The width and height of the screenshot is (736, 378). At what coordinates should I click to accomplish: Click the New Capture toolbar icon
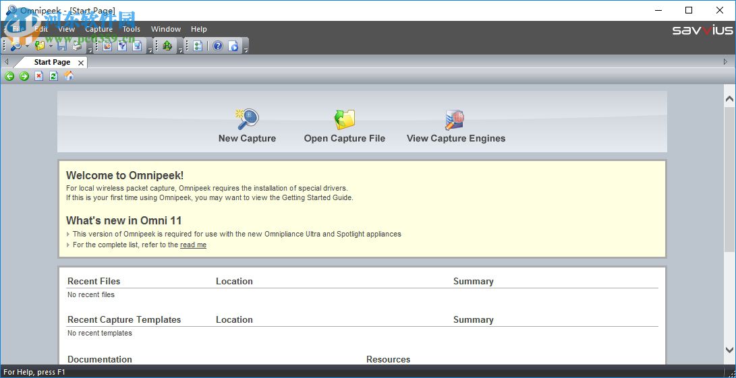tap(16, 46)
